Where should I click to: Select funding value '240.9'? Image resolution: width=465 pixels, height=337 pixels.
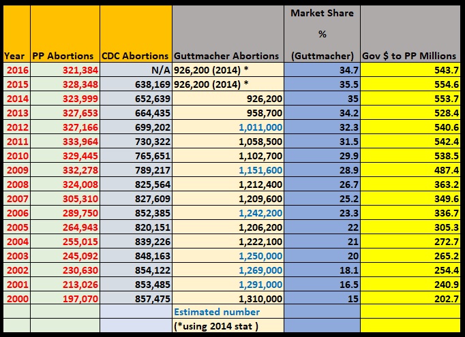click(x=447, y=285)
